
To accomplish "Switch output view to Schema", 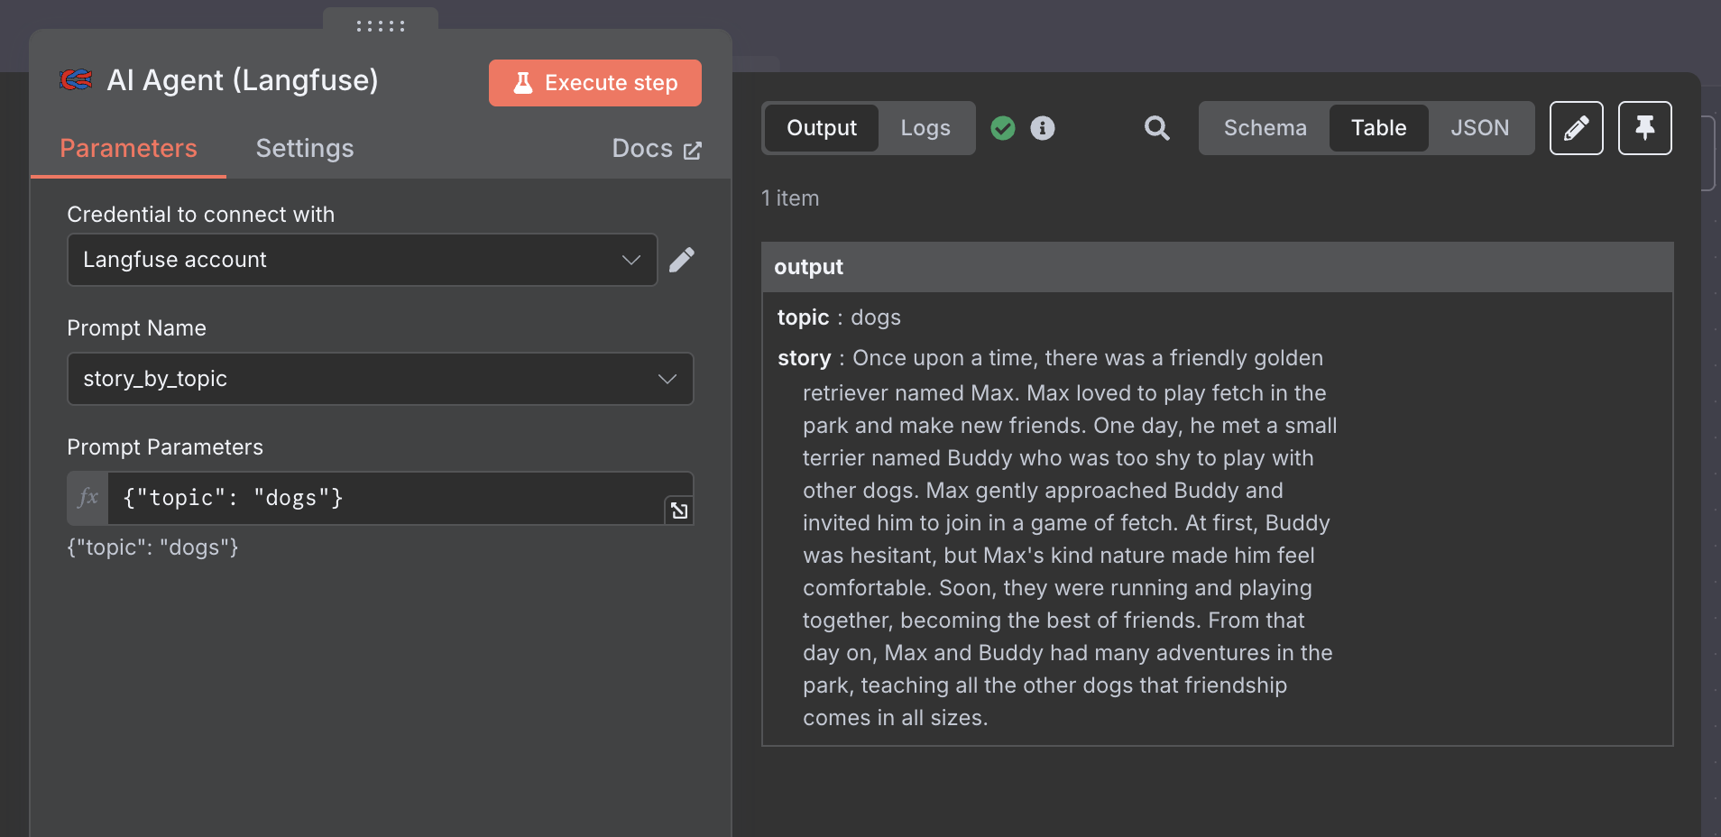I will click(1265, 128).
